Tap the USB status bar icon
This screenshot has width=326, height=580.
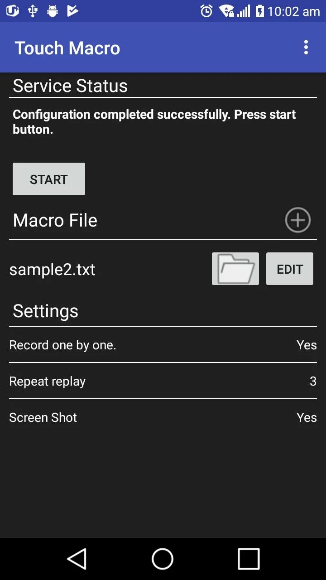coord(33,11)
